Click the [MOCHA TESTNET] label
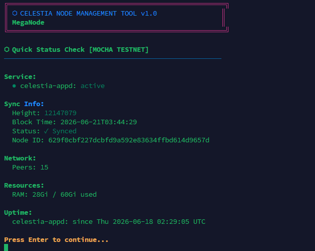 pos(119,50)
